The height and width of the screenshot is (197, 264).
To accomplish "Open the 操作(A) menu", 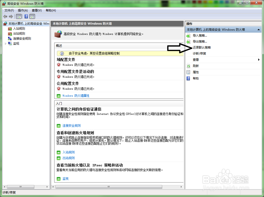I will (23, 11).
